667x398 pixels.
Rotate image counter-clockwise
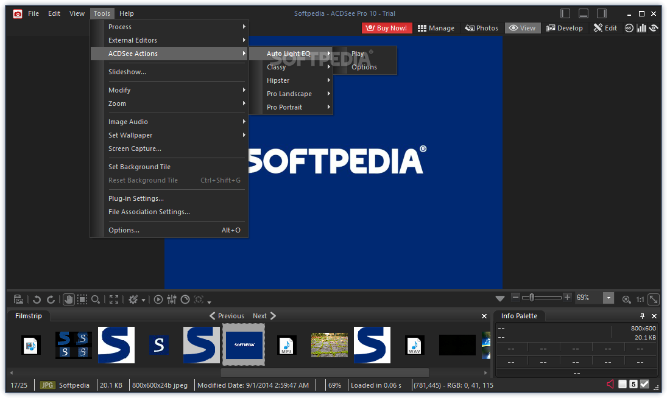click(x=37, y=299)
